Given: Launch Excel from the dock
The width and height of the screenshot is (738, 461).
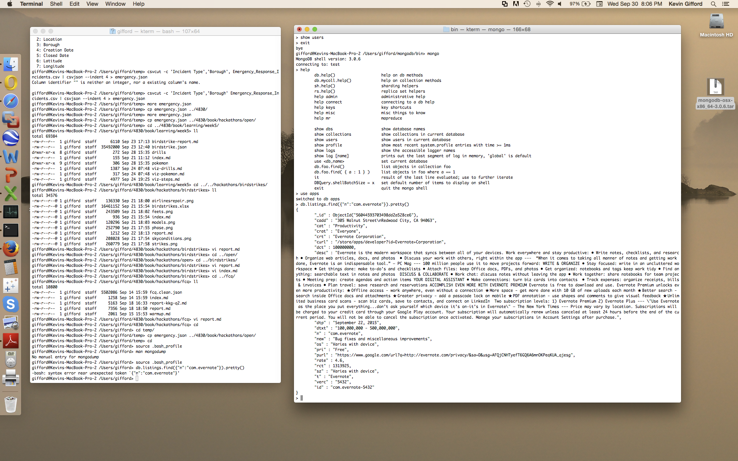Looking at the screenshot, I should tap(11, 193).
